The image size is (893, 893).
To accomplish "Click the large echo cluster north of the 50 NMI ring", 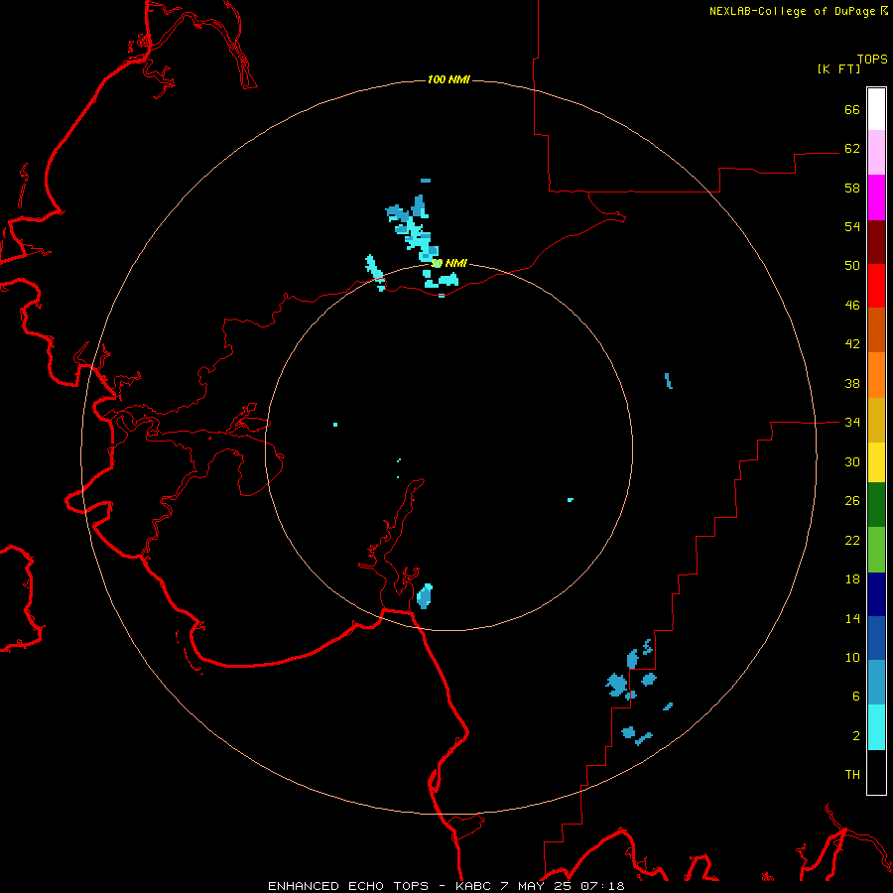I will pyautogui.click(x=415, y=230).
